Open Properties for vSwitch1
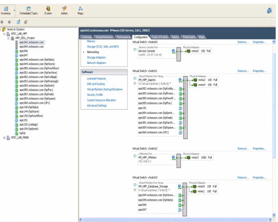Screen dimensions: 278x222 pyautogui.click(x=259, y=71)
